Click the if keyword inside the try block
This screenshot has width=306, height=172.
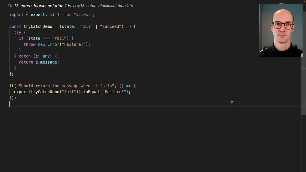pyautogui.click(x=21, y=38)
